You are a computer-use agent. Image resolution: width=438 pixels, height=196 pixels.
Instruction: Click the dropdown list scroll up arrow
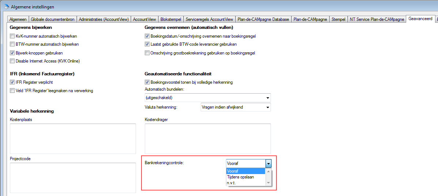click(x=268, y=171)
